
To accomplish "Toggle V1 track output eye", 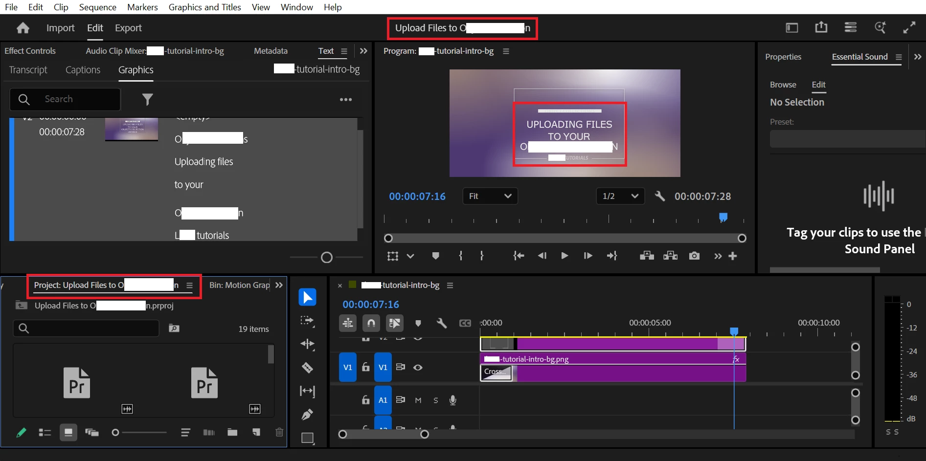I will click(x=418, y=367).
